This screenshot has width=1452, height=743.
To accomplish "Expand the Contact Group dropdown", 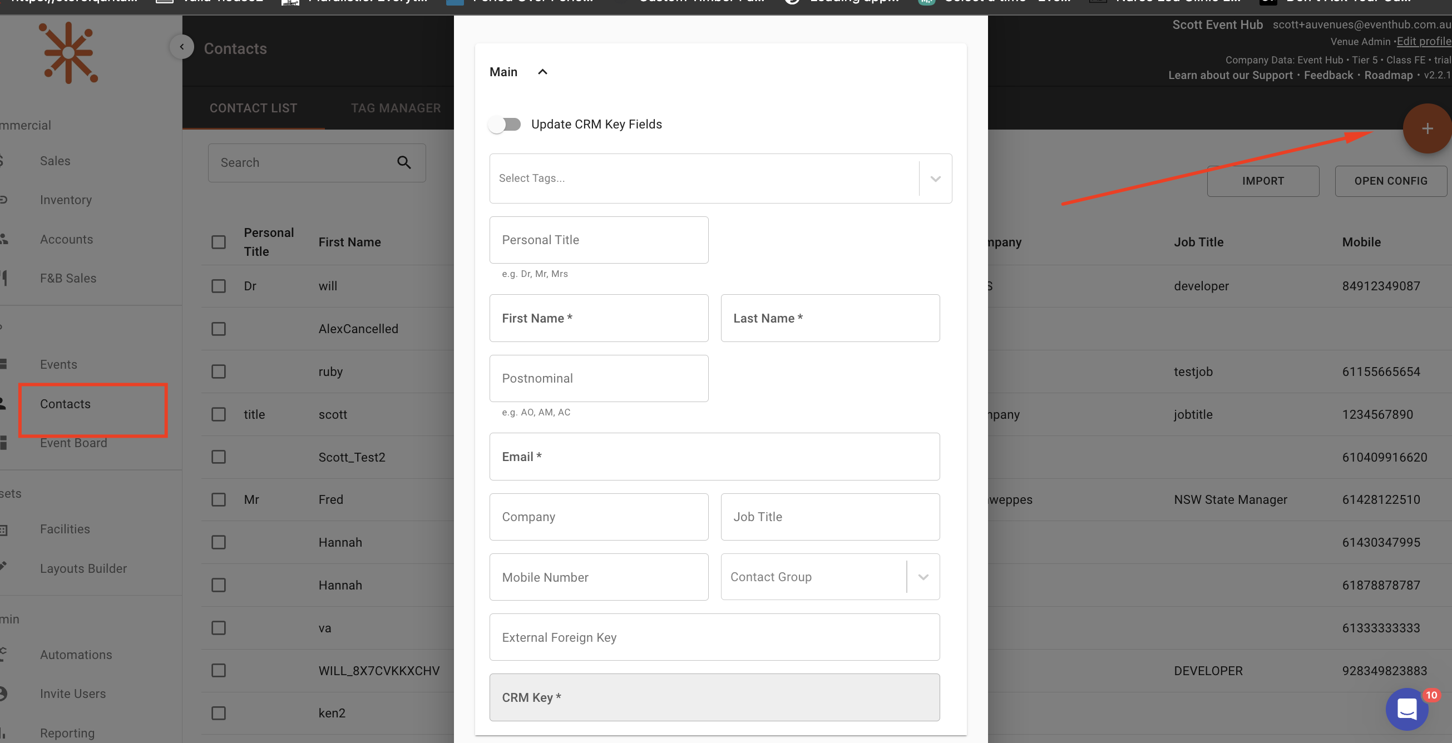I will pyautogui.click(x=923, y=577).
